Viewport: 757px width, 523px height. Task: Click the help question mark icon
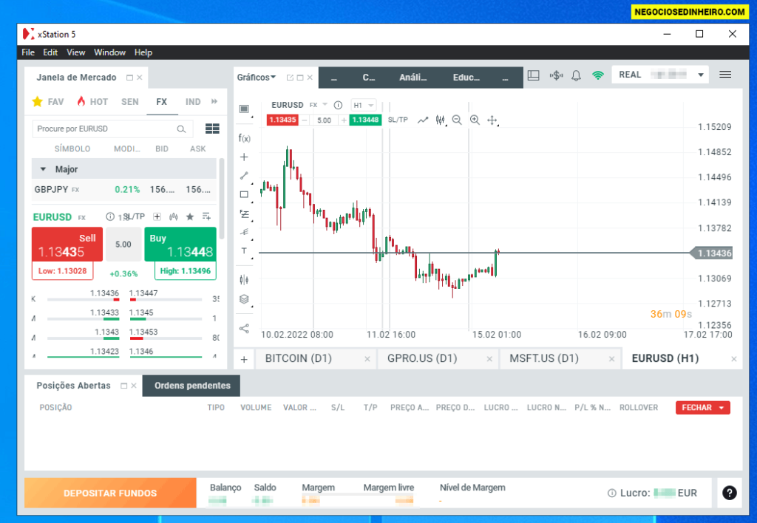730,493
